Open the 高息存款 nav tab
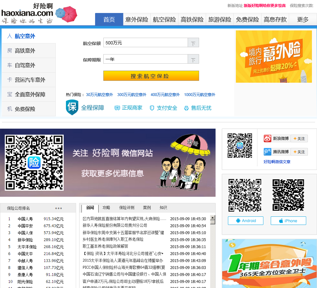The height and width of the screenshot is (288, 317). coord(275,19)
